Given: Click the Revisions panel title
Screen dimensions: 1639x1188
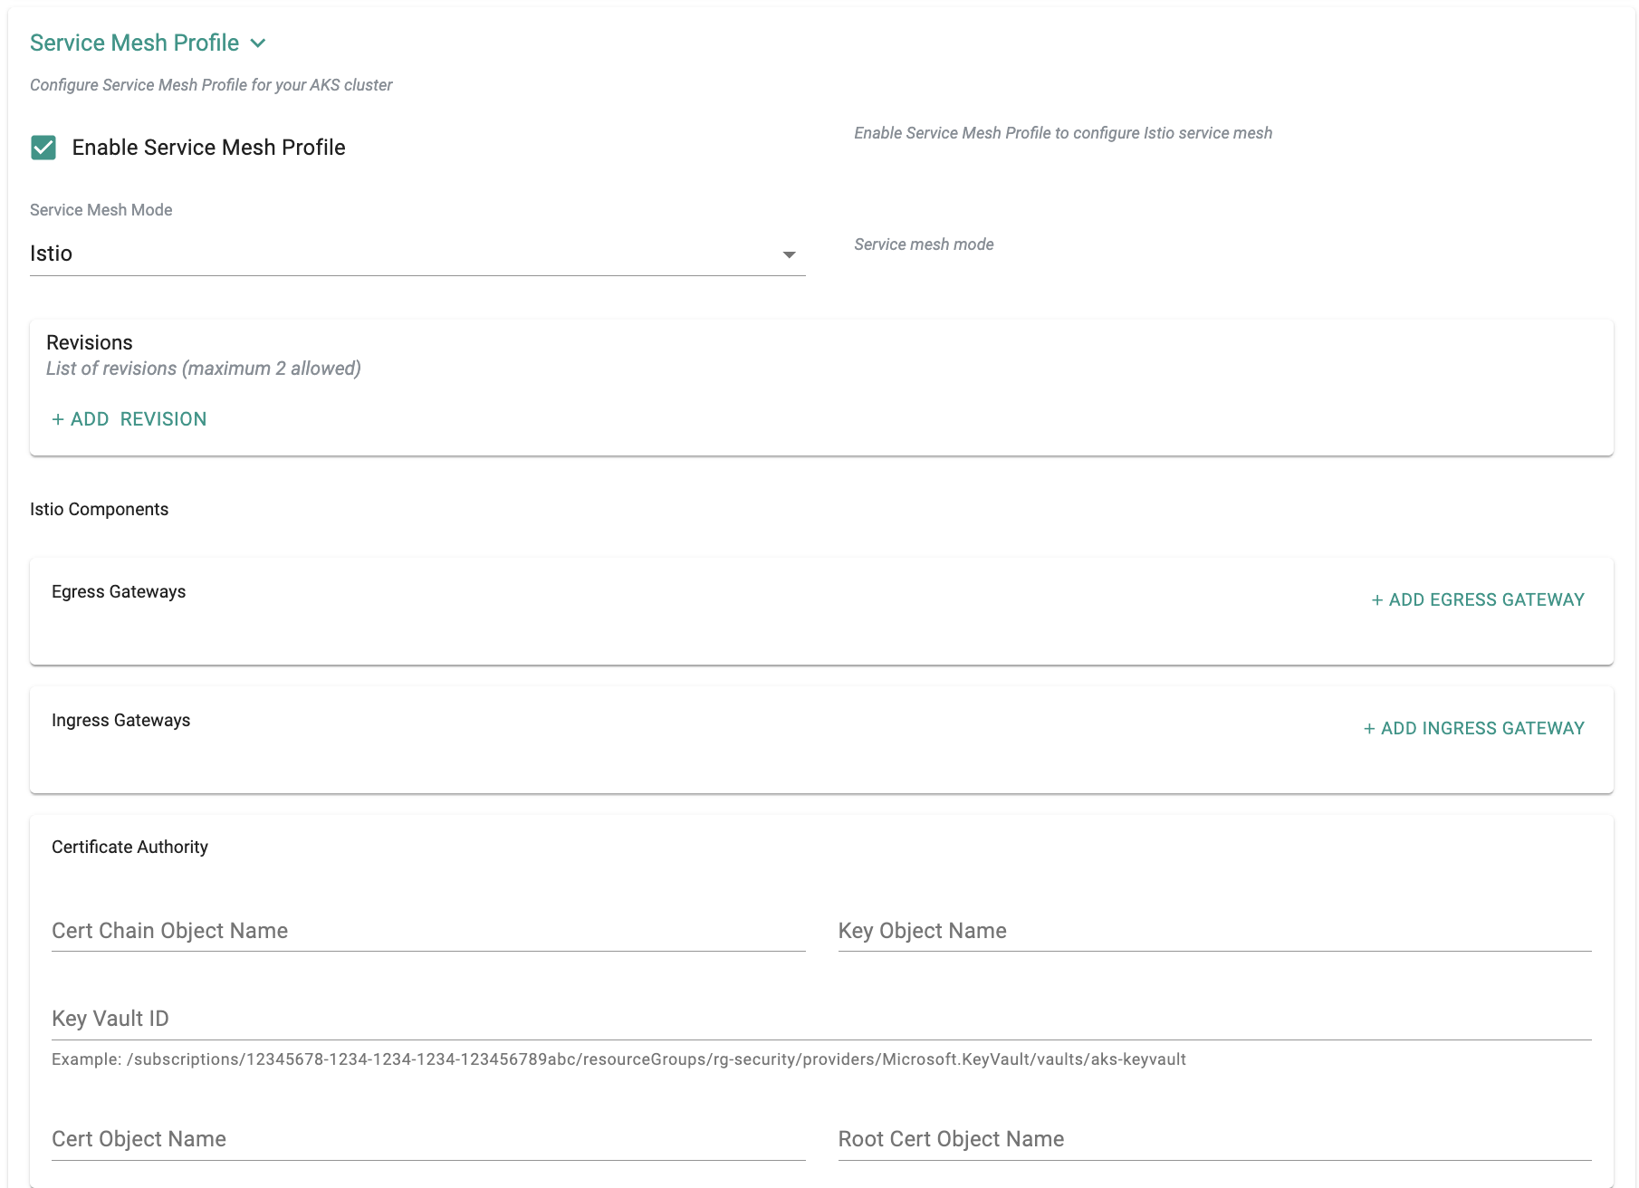Looking at the screenshot, I should (x=90, y=342).
